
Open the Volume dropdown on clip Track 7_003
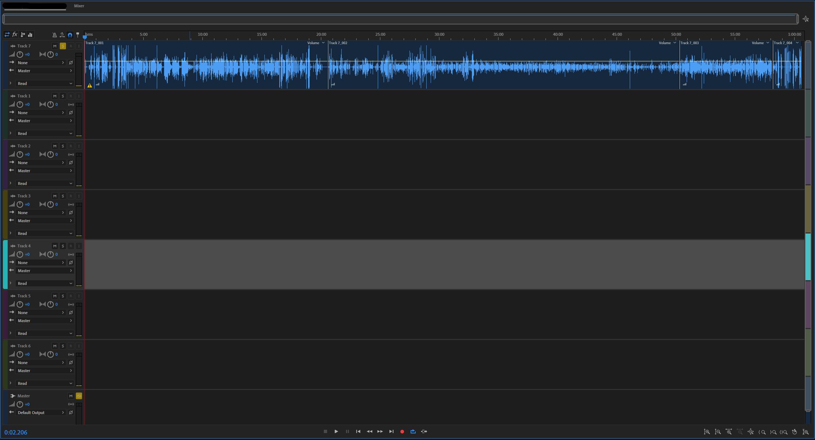click(x=760, y=43)
